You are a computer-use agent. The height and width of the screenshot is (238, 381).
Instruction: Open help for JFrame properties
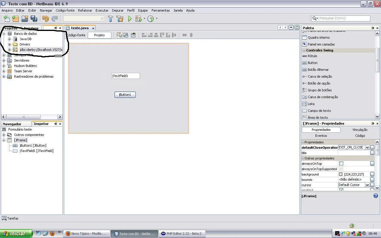[x=376, y=196]
